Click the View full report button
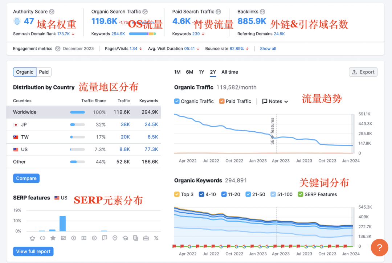Image resolution: width=392 pixels, height=263 pixels. (x=33, y=251)
